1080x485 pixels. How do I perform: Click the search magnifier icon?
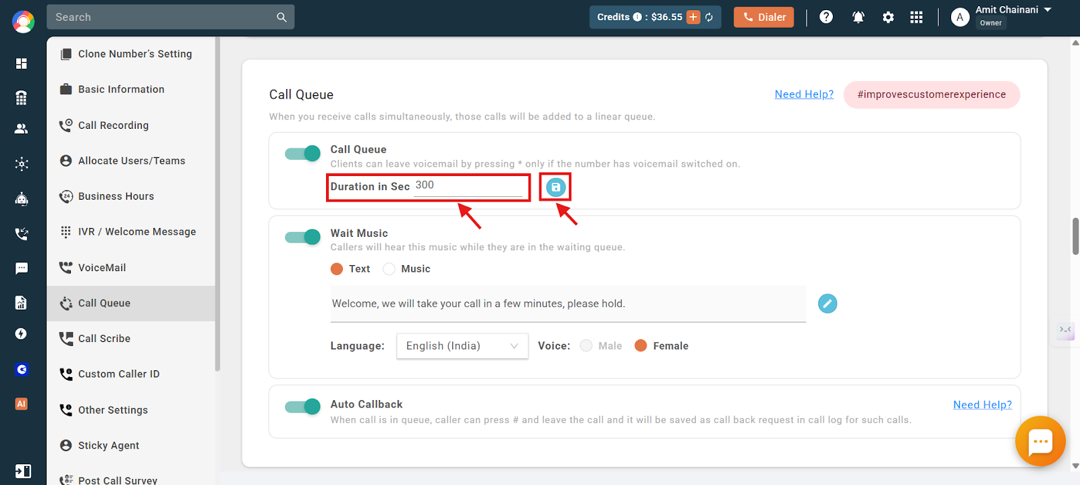(281, 18)
